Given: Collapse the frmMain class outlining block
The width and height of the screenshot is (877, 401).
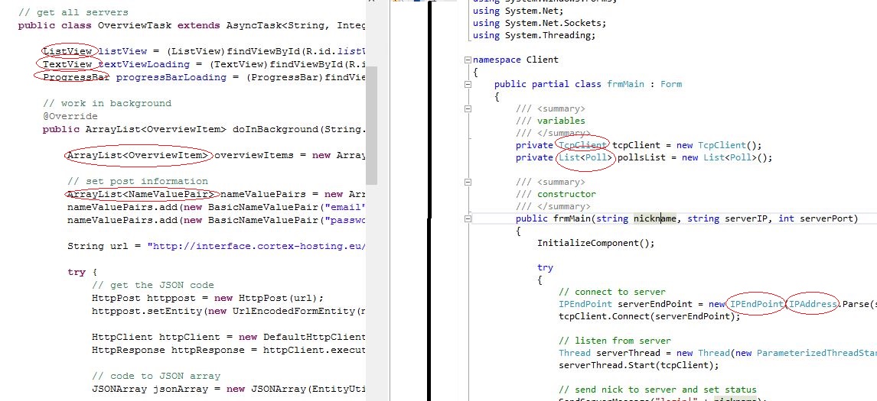Looking at the screenshot, I should tap(468, 84).
